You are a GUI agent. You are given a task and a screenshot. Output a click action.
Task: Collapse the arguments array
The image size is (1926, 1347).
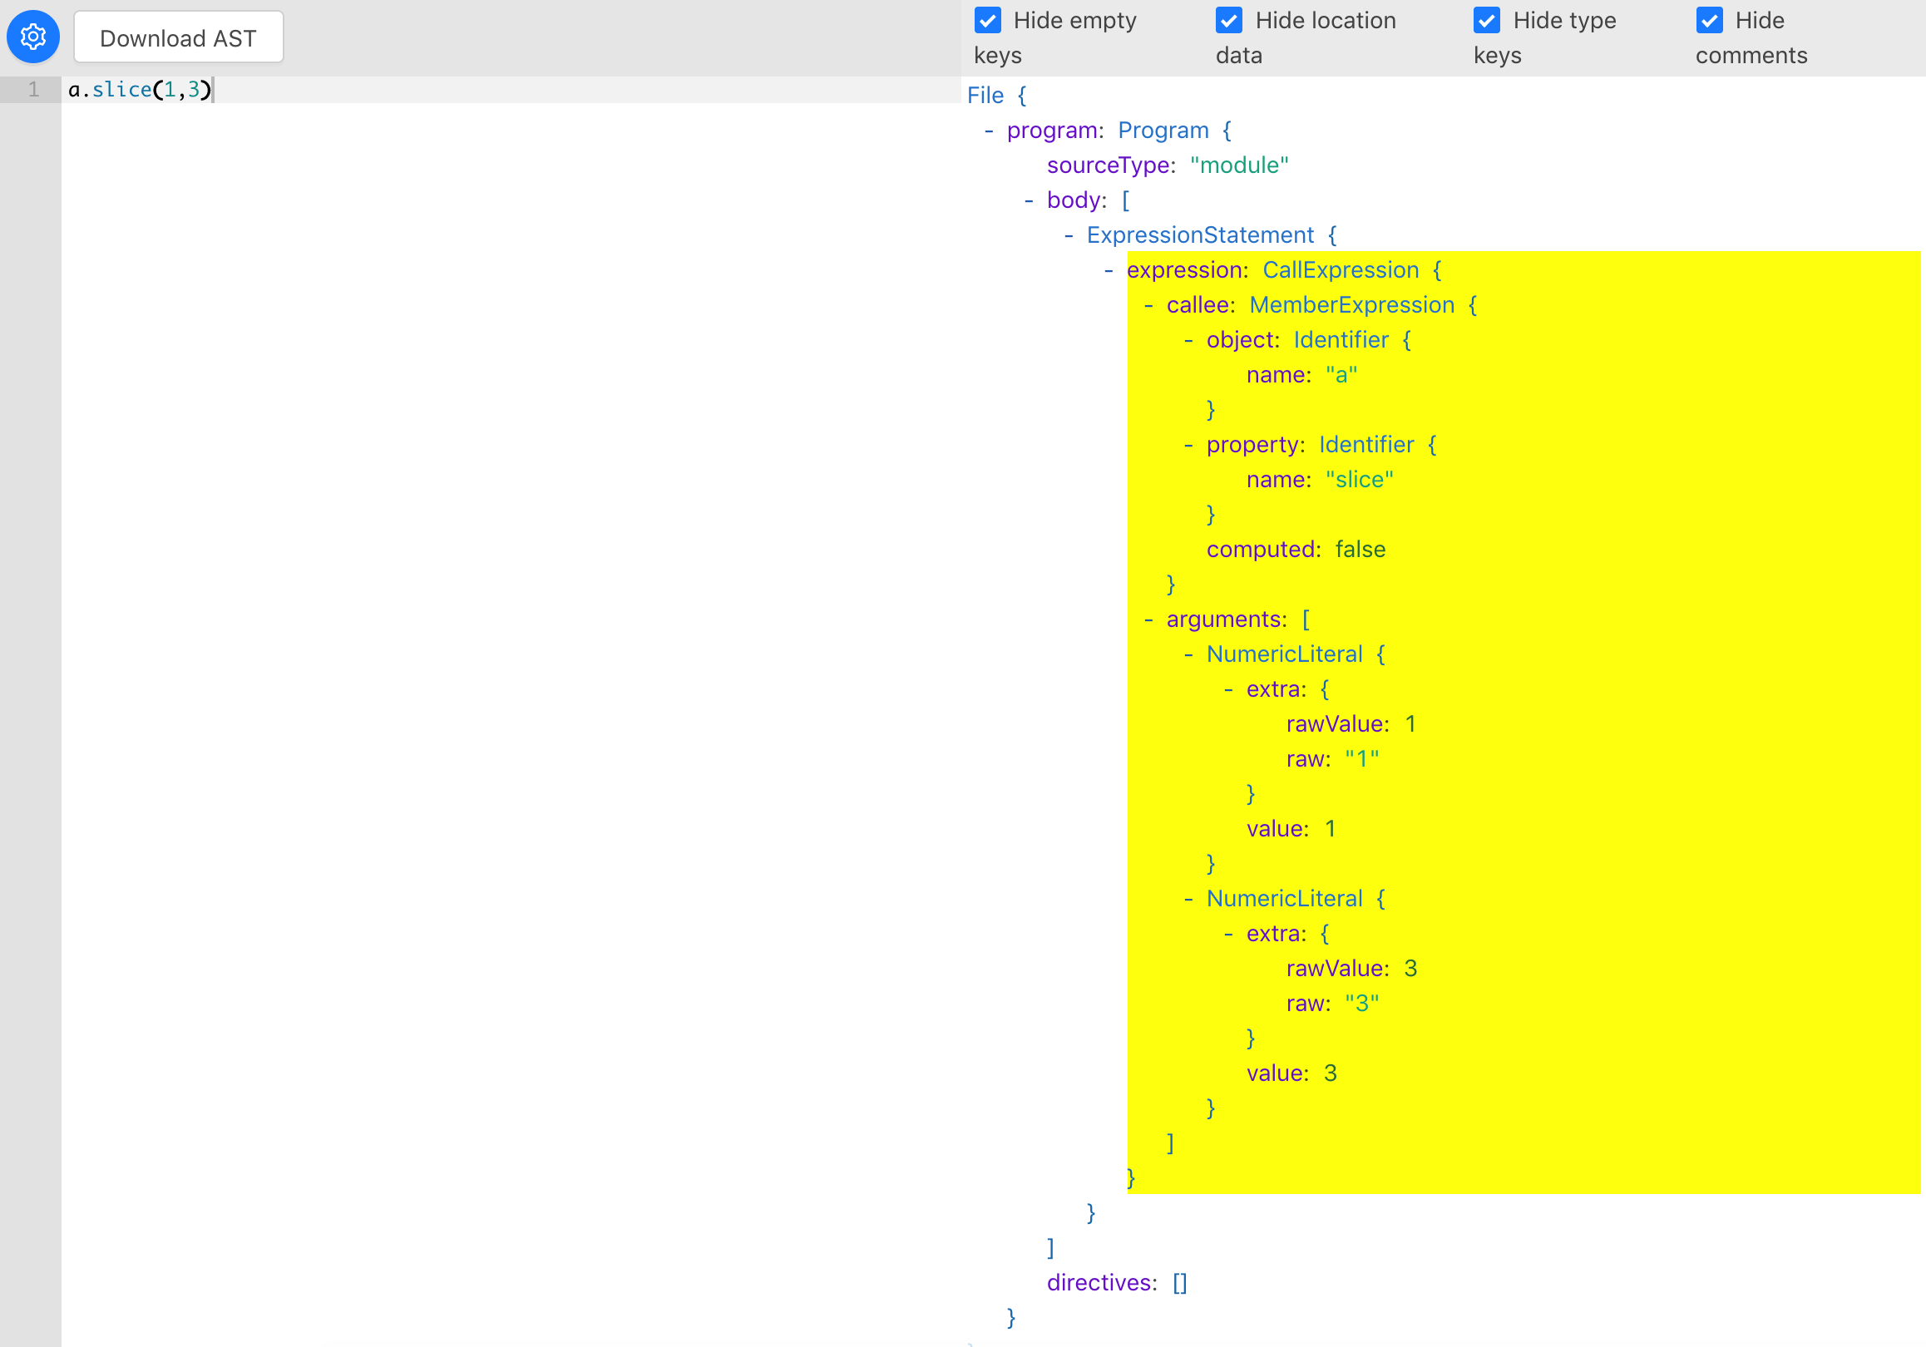1148,619
